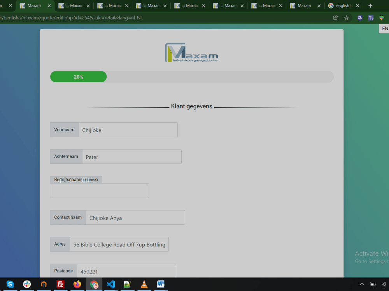Click the battery status tray icon
389x291 pixels.
(373, 284)
